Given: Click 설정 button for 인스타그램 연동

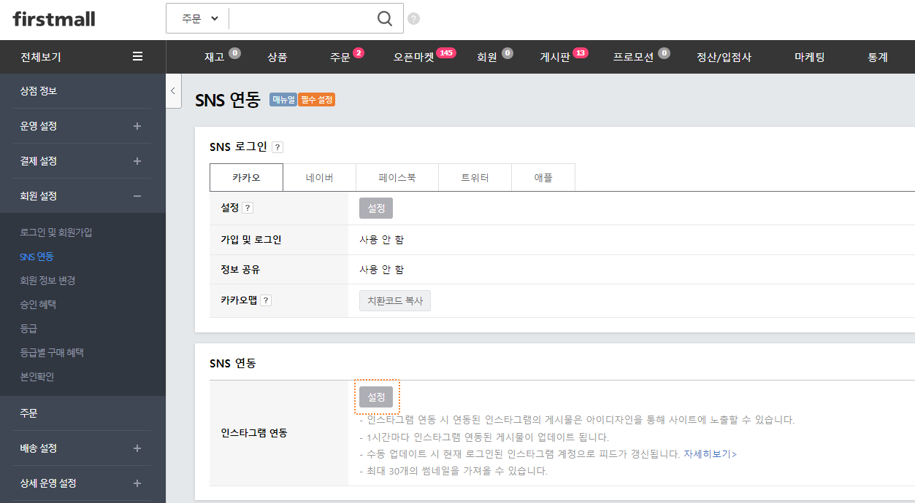Looking at the screenshot, I should (376, 397).
